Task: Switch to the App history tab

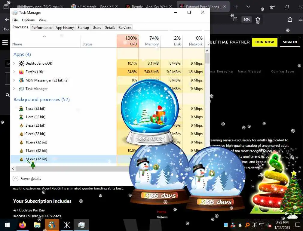Action: click(65, 27)
